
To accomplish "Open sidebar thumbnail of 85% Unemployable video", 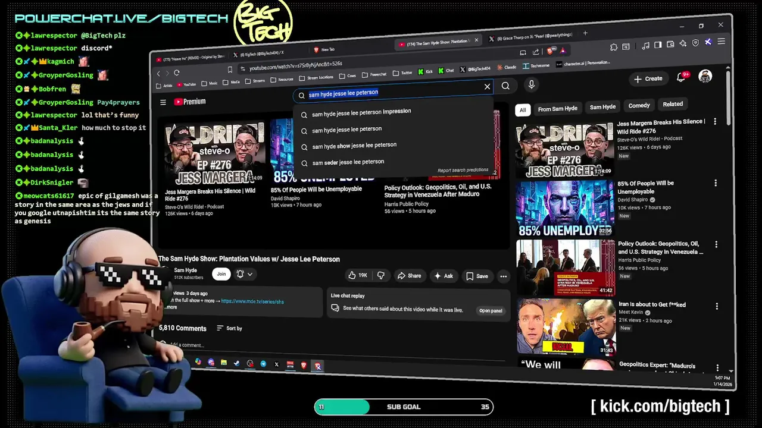I will [564, 209].
